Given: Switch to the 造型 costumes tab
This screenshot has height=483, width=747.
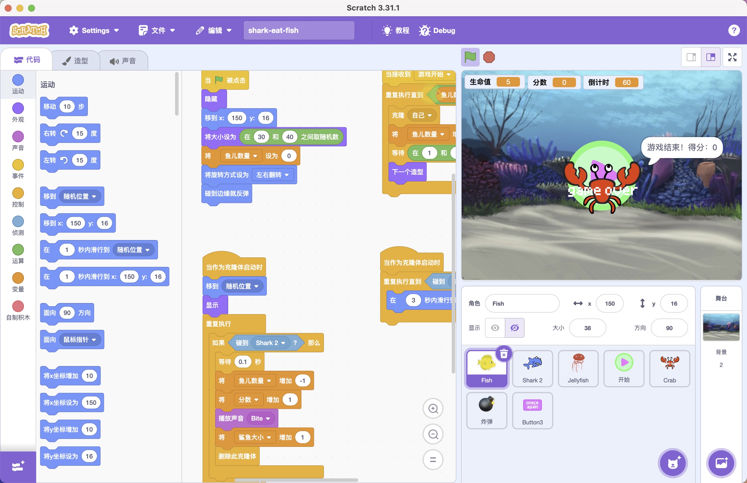Looking at the screenshot, I should (76, 61).
